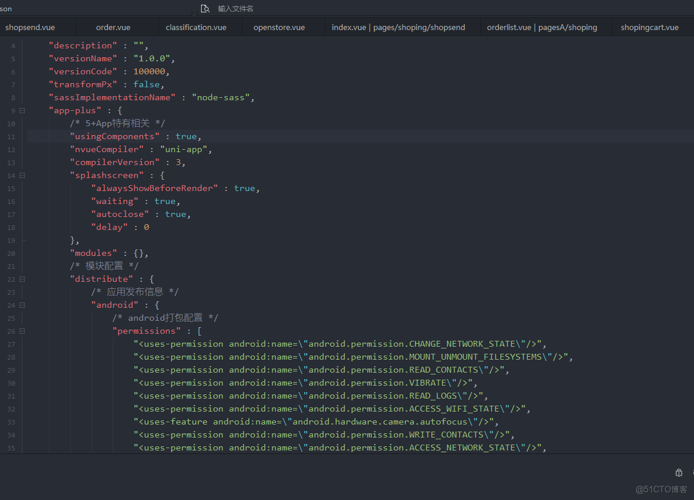The height and width of the screenshot is (500, 694).
Task: Switch to the shopsend.vue tab
Action: [30, 27]
